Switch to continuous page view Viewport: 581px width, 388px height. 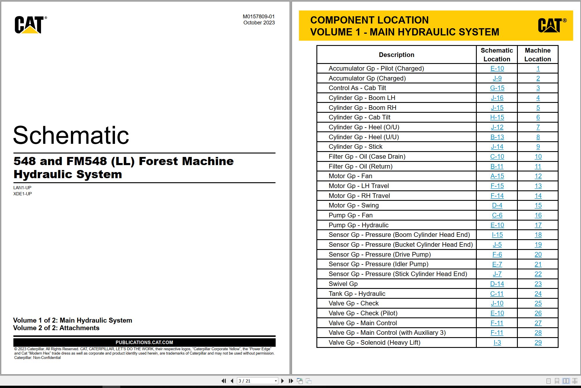tap(557, 381)
